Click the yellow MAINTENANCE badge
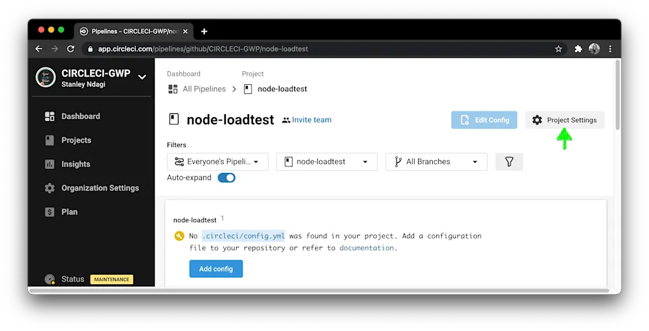 112,280
